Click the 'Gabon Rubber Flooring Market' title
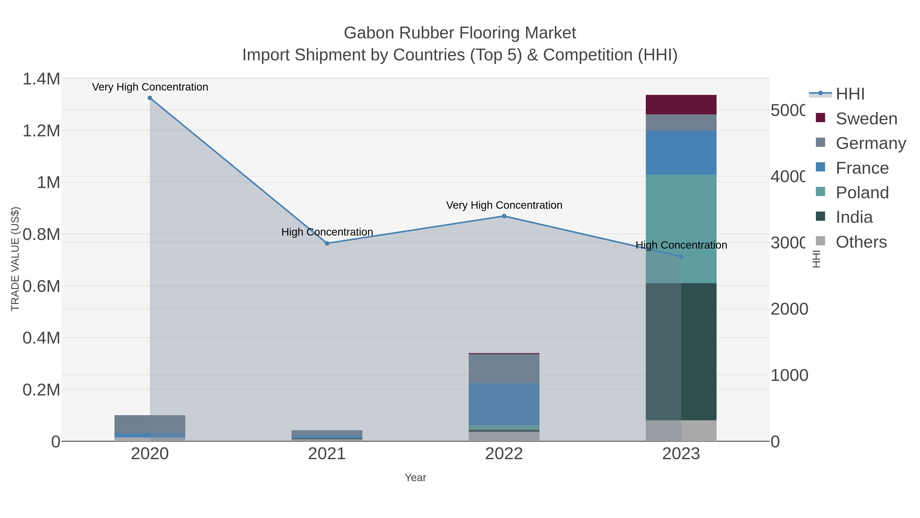 (460, 33)
